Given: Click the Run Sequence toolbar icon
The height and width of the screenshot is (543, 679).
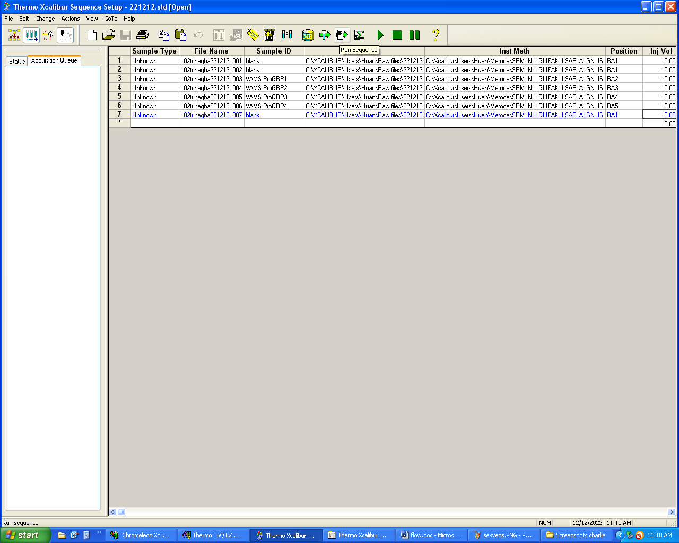Looking at the screenshot, I should pos(342,35).
